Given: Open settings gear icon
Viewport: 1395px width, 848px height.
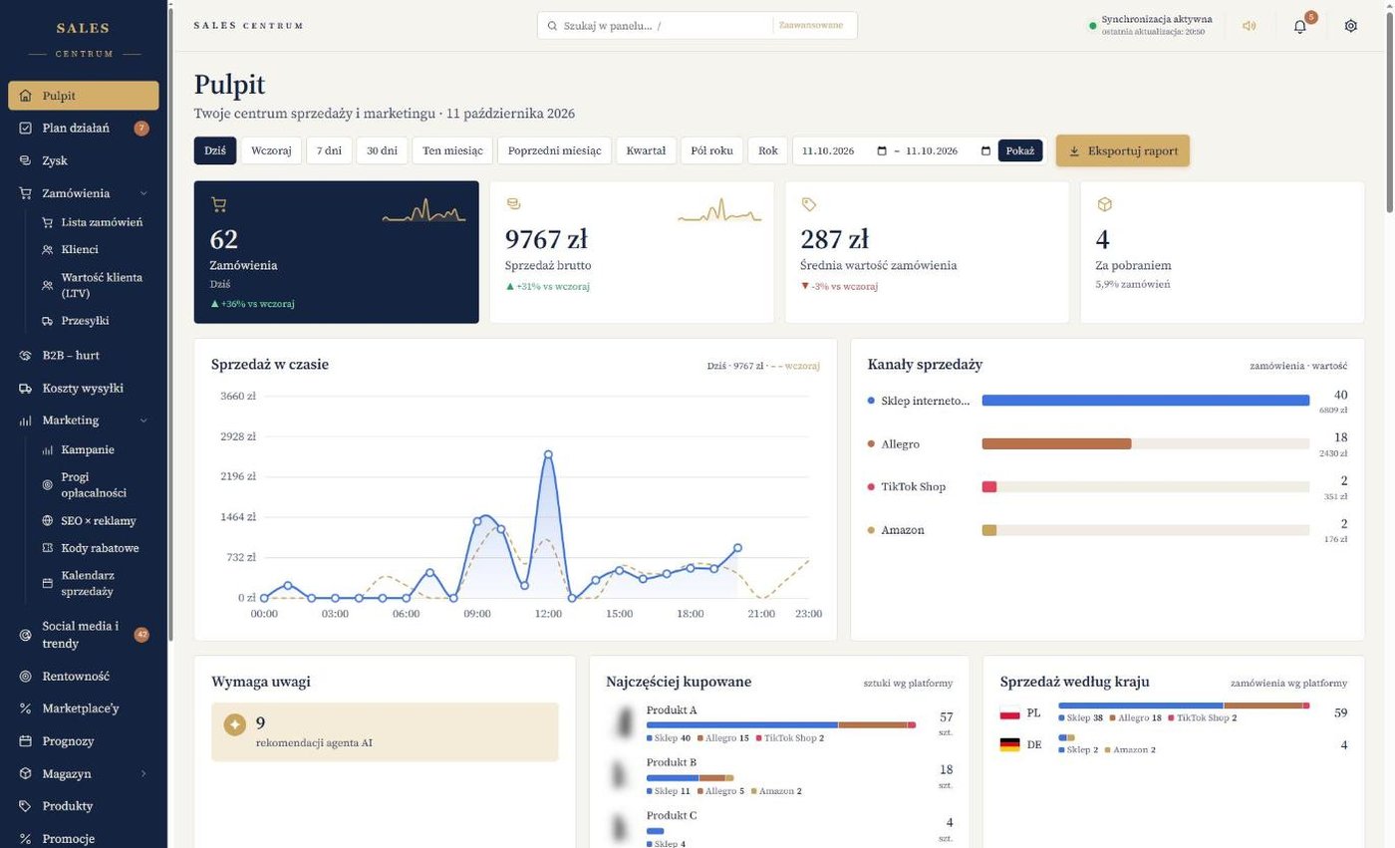Looking at the screenshot, I should point(1351,26).
